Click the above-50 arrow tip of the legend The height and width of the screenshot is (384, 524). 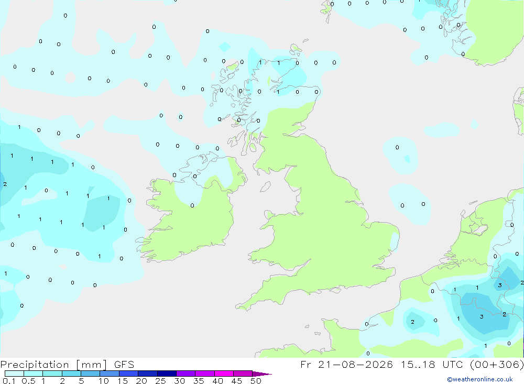262,374
